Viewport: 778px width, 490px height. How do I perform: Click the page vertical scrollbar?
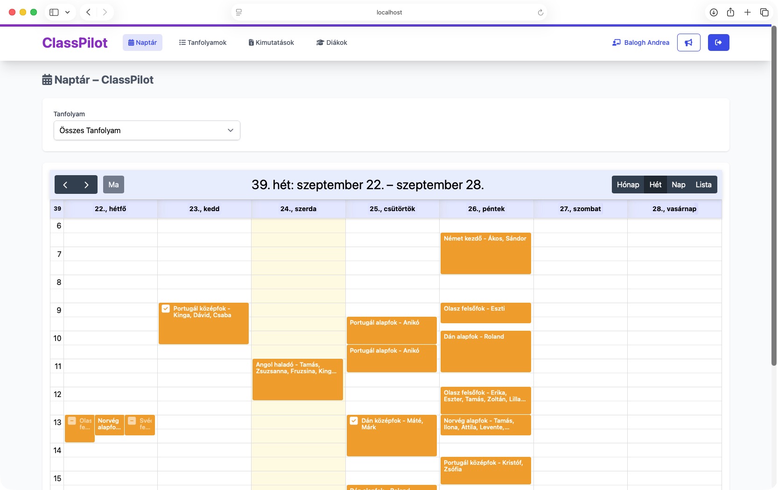(x=773, y=196)
